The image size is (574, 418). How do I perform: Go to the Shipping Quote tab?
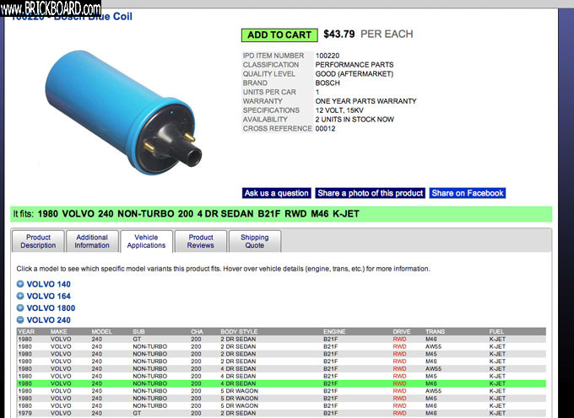(254, 242)
